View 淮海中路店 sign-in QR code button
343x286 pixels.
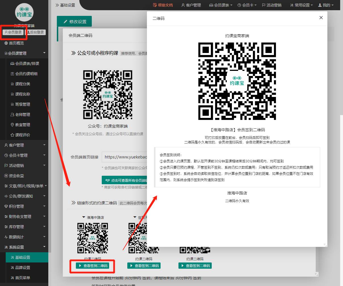93,266
